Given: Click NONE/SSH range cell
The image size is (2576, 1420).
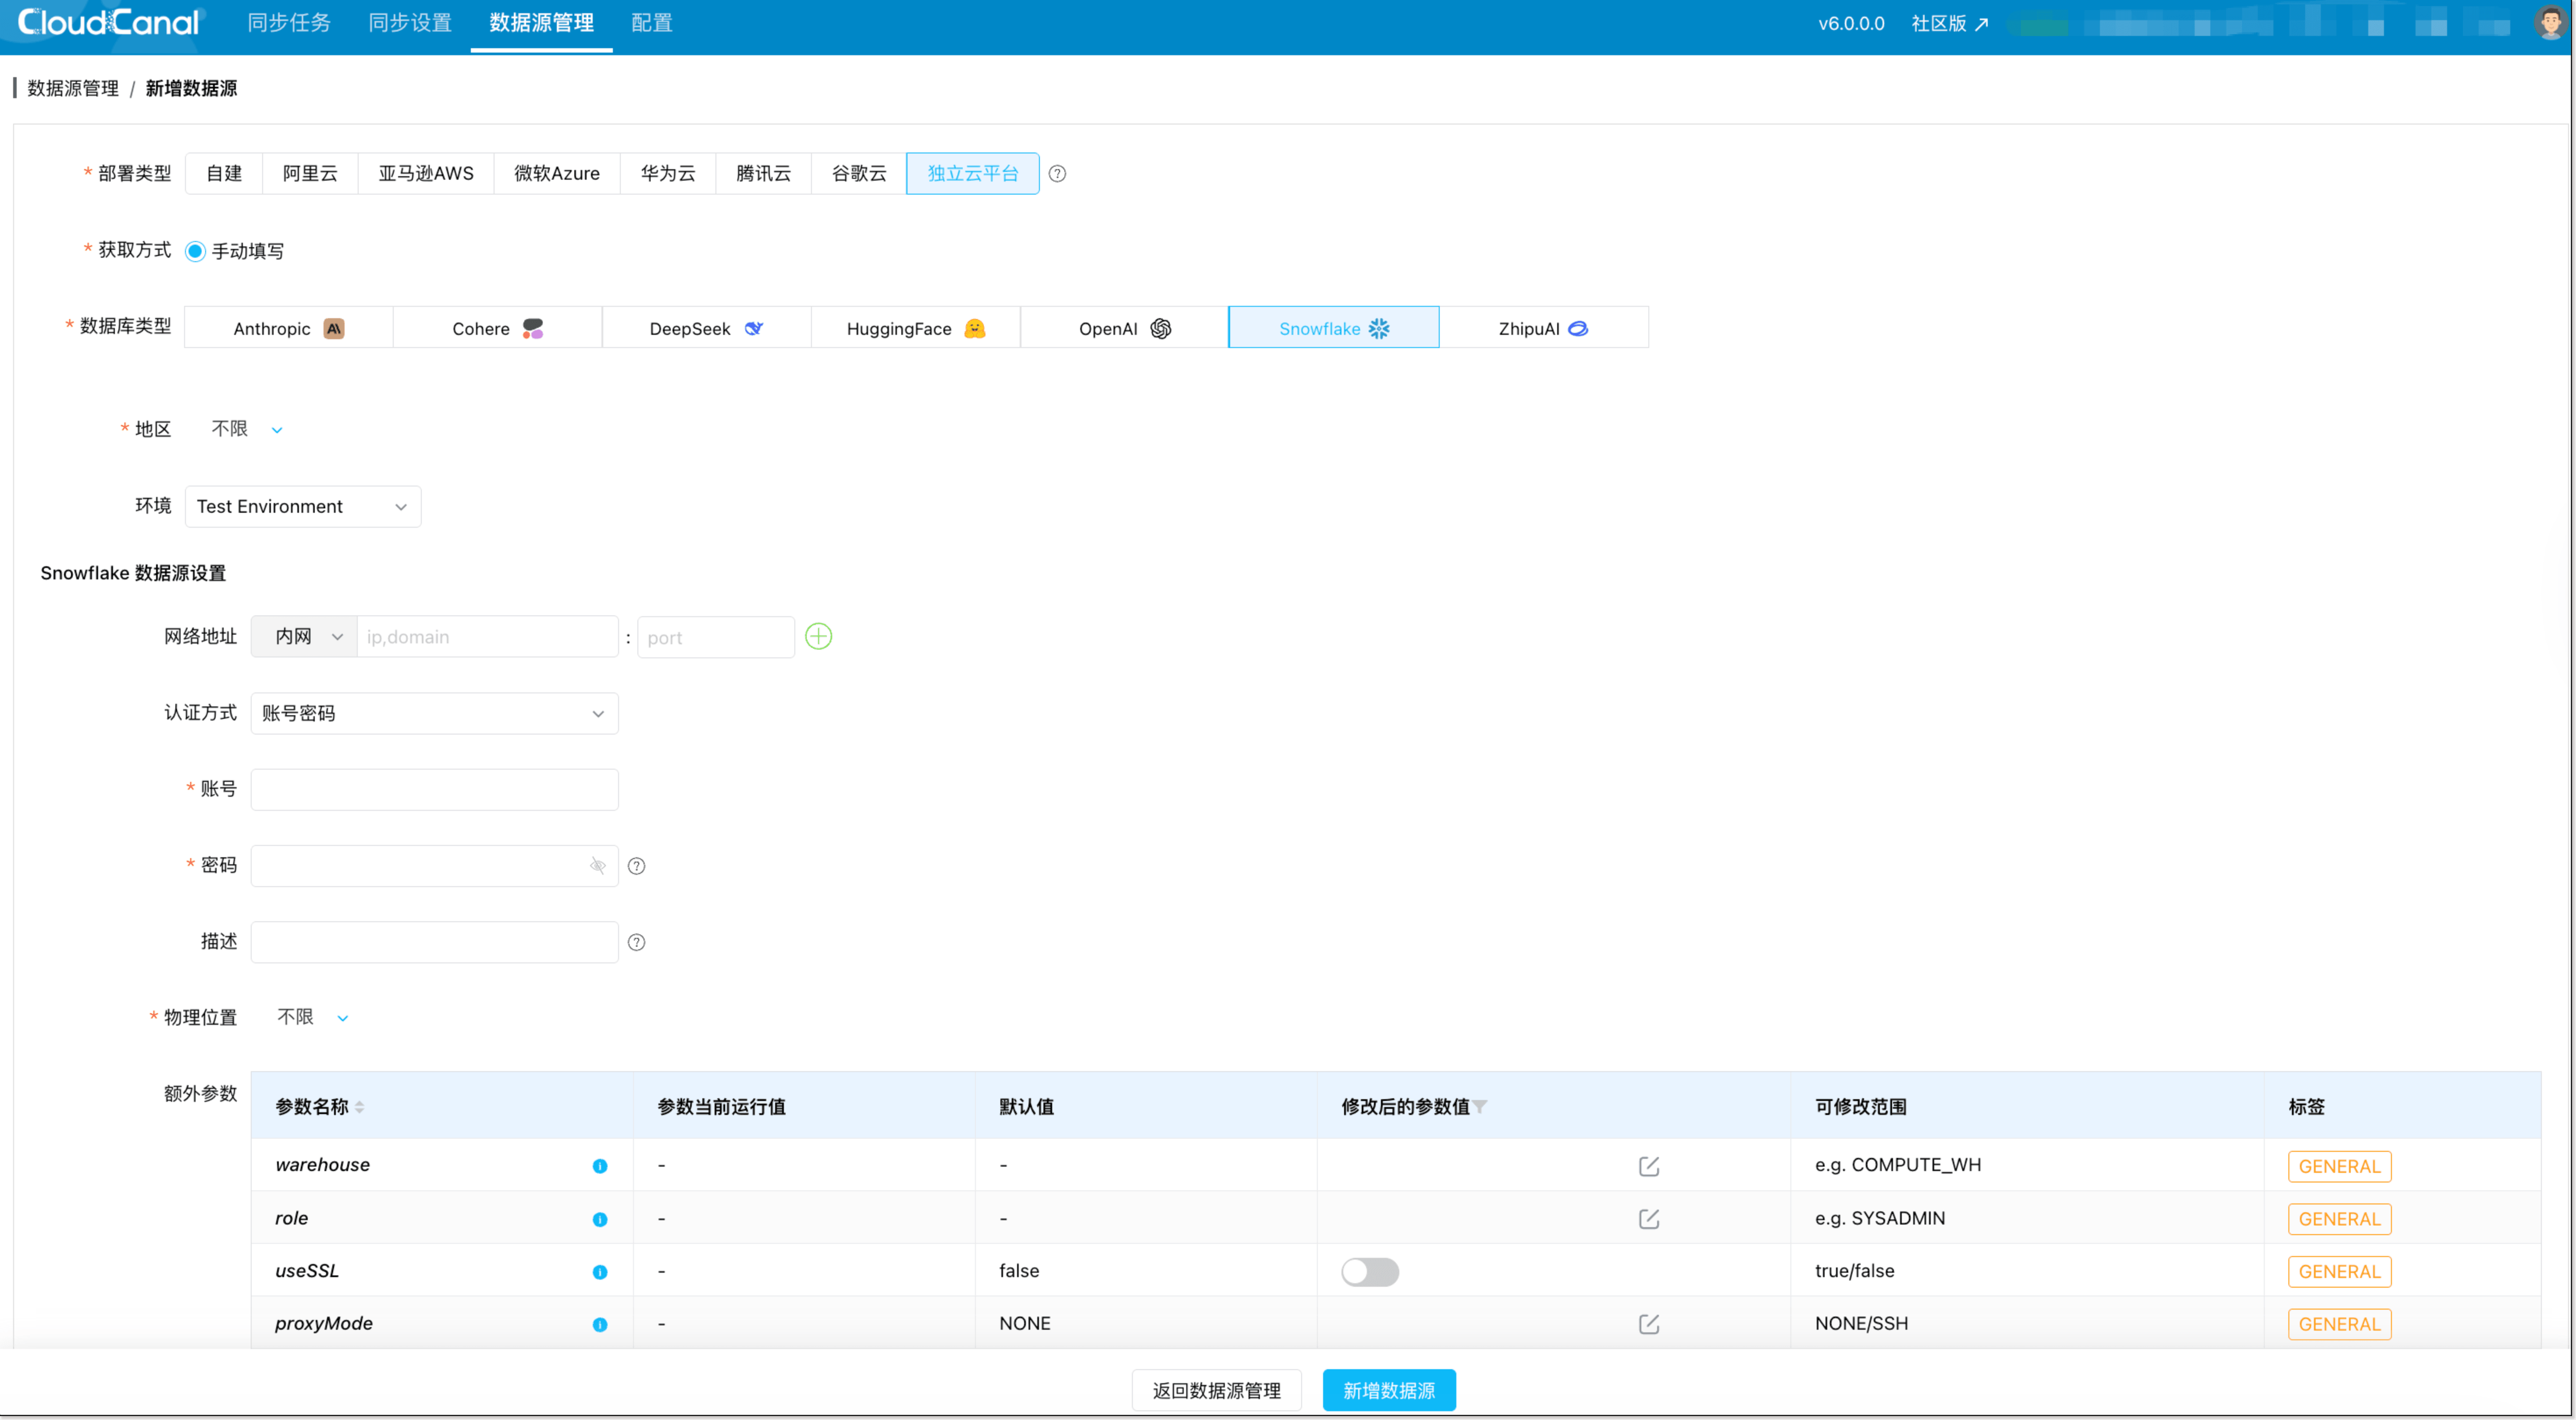Looking at the screenshot, I should 1861,1323.
